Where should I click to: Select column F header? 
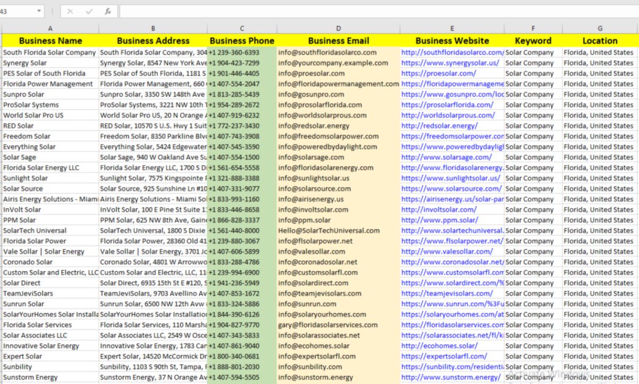pyautogui.click(x=533, y=29)
